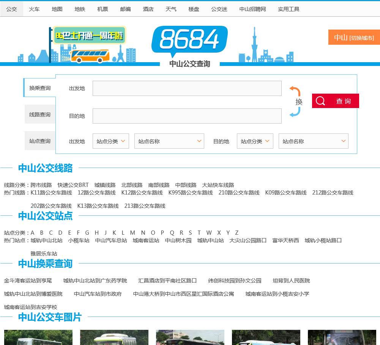The height and width of the screenshot is (345, 380).
Task: Open 中山汽车站到市政府 transfer link
Action: click(x=98, y=294)
